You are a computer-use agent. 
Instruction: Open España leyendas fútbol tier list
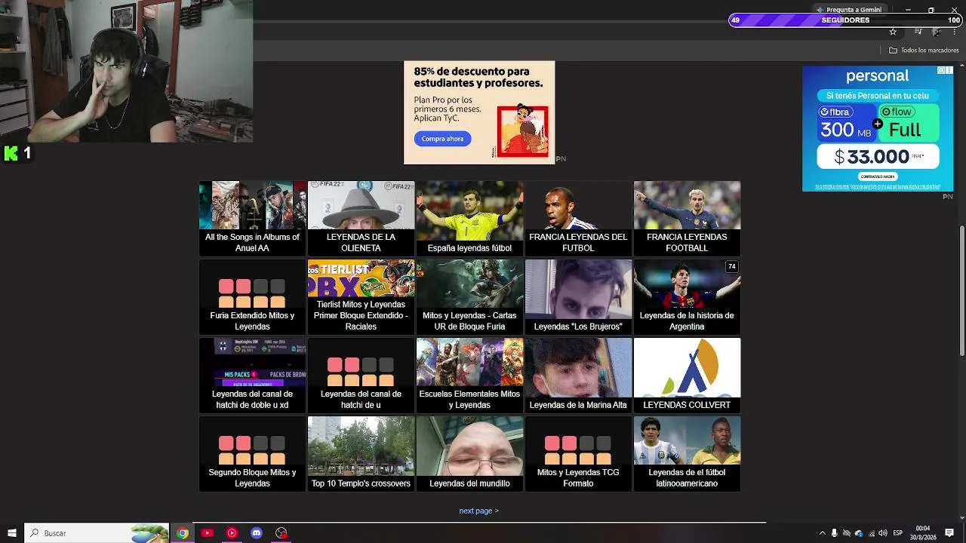click(469, 218)
